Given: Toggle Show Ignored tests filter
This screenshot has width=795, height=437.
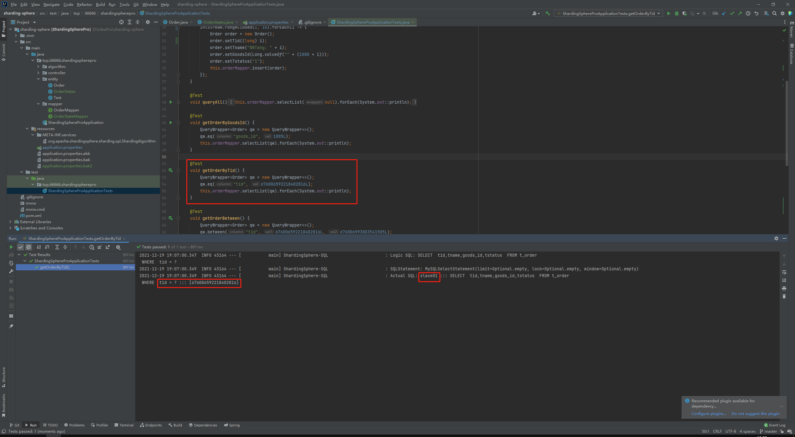Looking at the screenshot, I should pyautogui.click(x=29, y=247).
